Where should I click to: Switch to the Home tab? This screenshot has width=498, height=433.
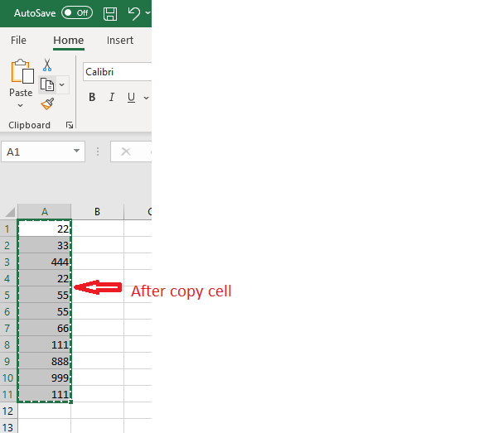[68, 41]
